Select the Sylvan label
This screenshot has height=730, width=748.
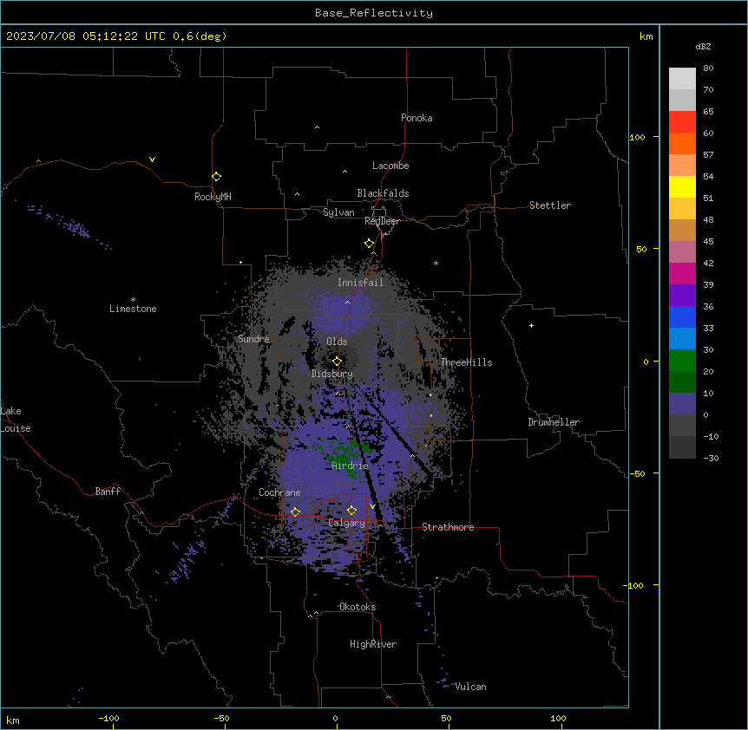click(x=338, y=212)
